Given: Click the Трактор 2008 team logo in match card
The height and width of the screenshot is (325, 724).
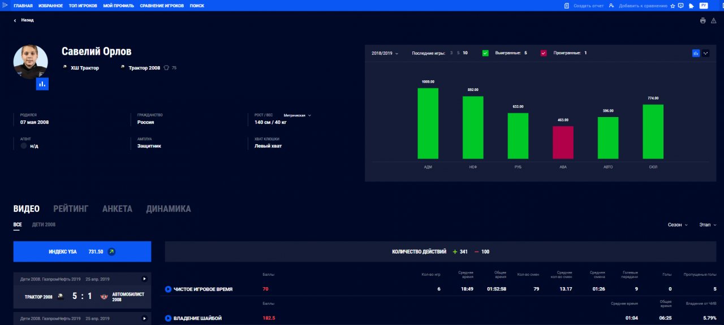Looking at the screenshot, I should coord(60,296).
